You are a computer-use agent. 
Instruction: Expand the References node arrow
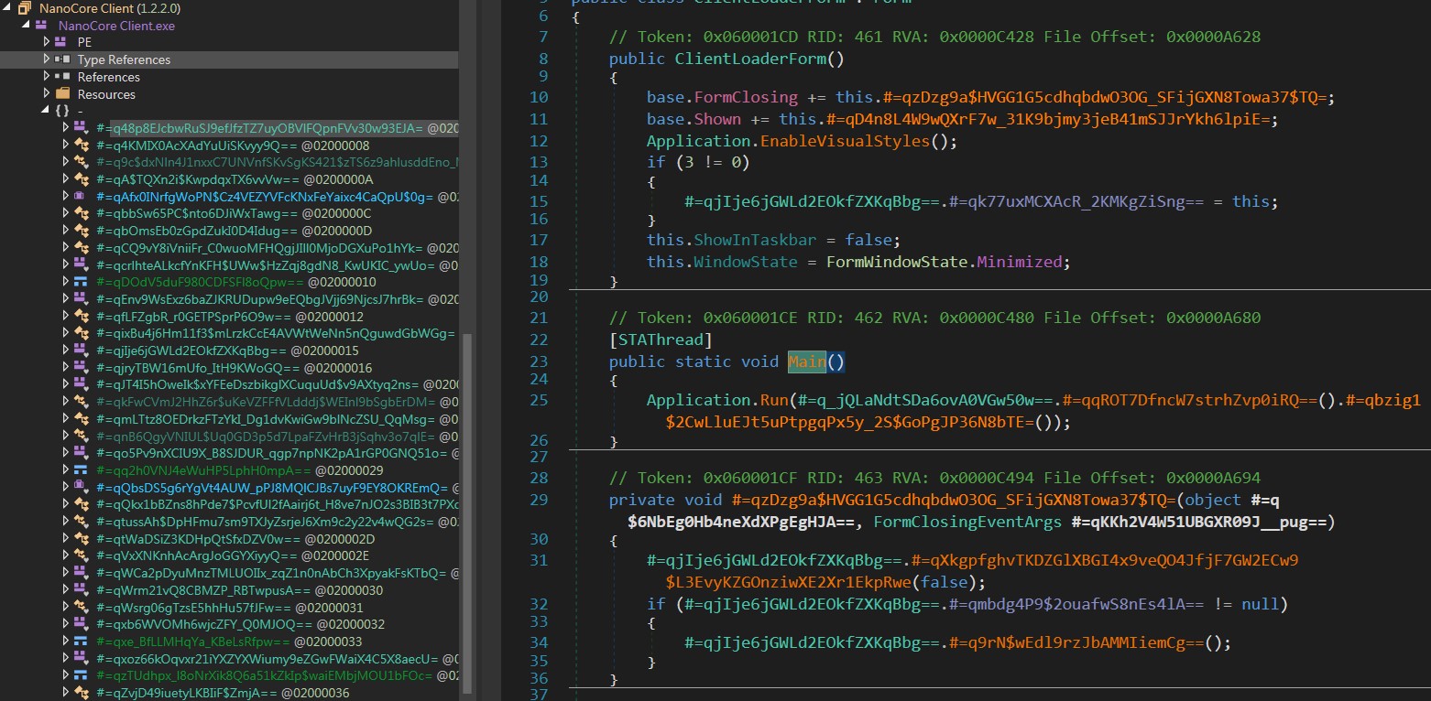46,77
